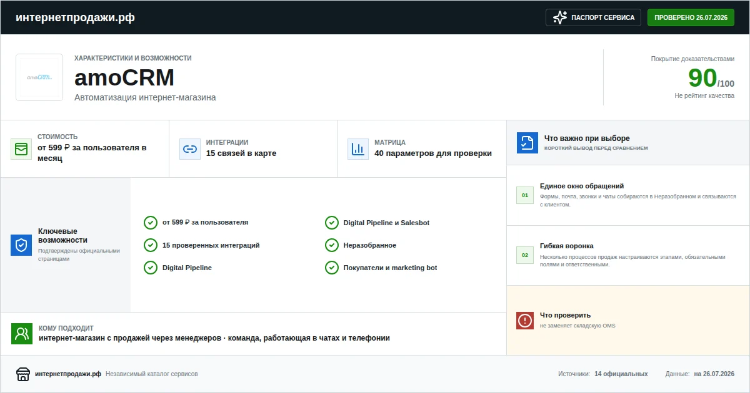Click the amoCRM title heading
750x393 pixels.
point(124,78)
